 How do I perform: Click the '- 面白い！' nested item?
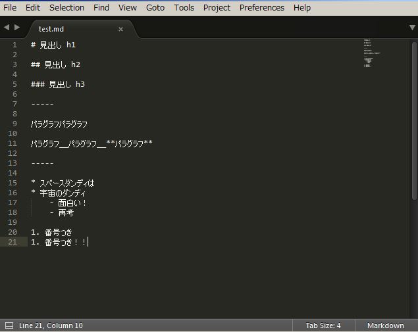[x=68, y=203]
